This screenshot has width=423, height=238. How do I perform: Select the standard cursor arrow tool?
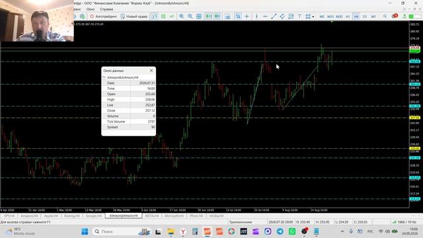click(238, 17)
